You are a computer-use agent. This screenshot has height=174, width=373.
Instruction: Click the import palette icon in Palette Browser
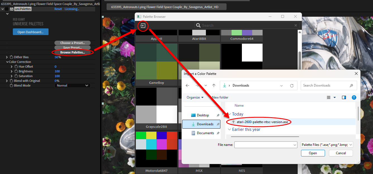pos(143,26)
